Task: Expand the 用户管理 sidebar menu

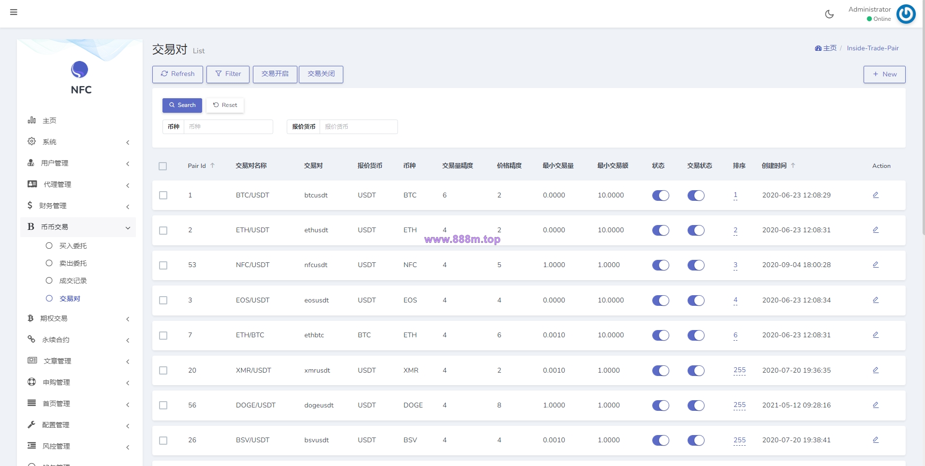Action: tap(78, 163)
